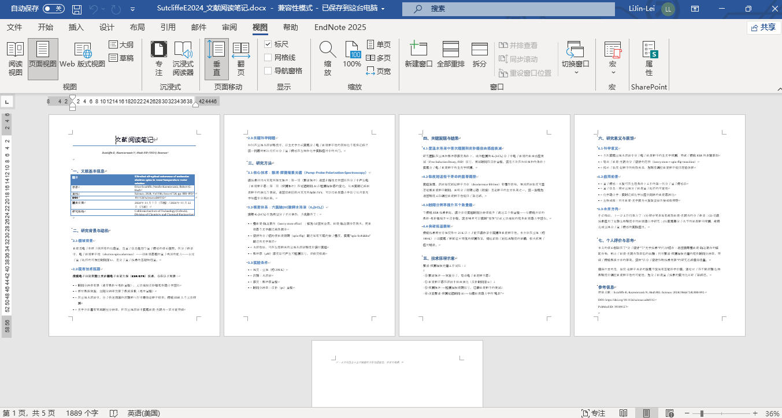Click the Share (共享) button
782x418 pixels.
pos(762,27)
